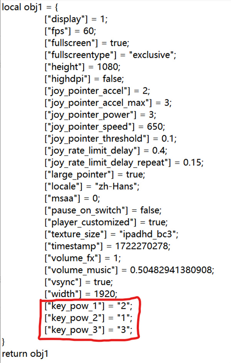This screenshot has height=363, width=231.
Task: Click the key_pow_3 value "3"
Action: point(124,330)
